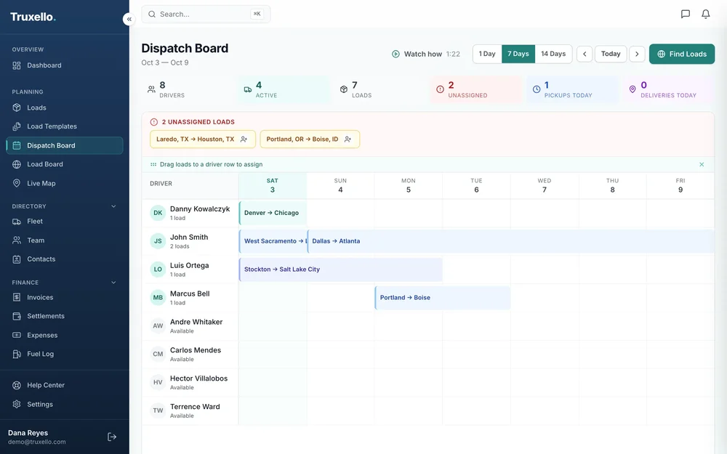The image size is (727, 454).
Task: Open the Fuel Log
Action: 65,354
